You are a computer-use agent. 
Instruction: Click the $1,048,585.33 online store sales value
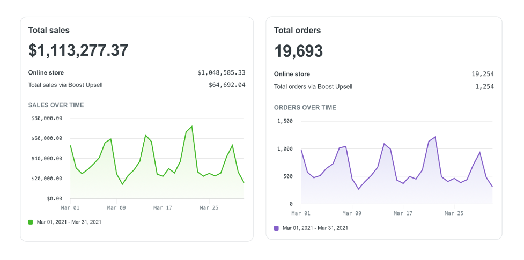point(222,72)
